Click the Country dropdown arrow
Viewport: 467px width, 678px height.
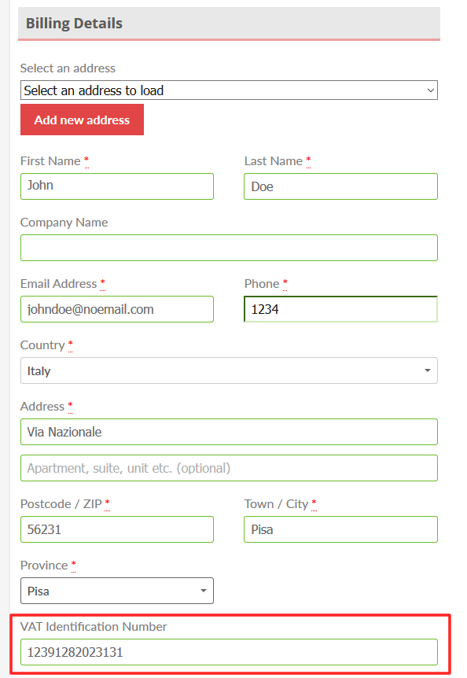427,370
